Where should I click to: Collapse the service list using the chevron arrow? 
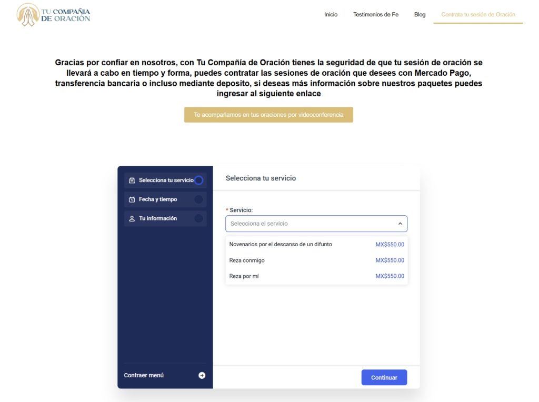[x=400, y=224]
